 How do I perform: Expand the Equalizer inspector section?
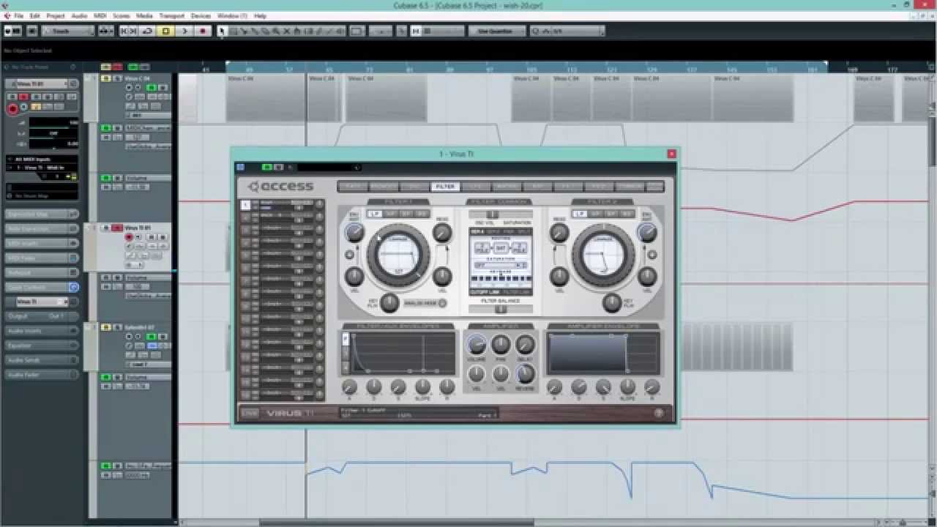42,345
